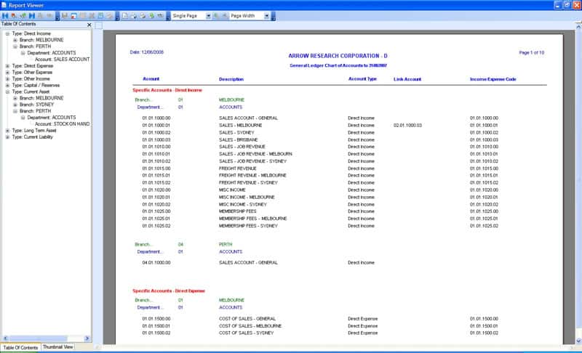Collapse Branch: PERTH under Direct Income
The image size is (582, 353).
click(x=15, y=46)
